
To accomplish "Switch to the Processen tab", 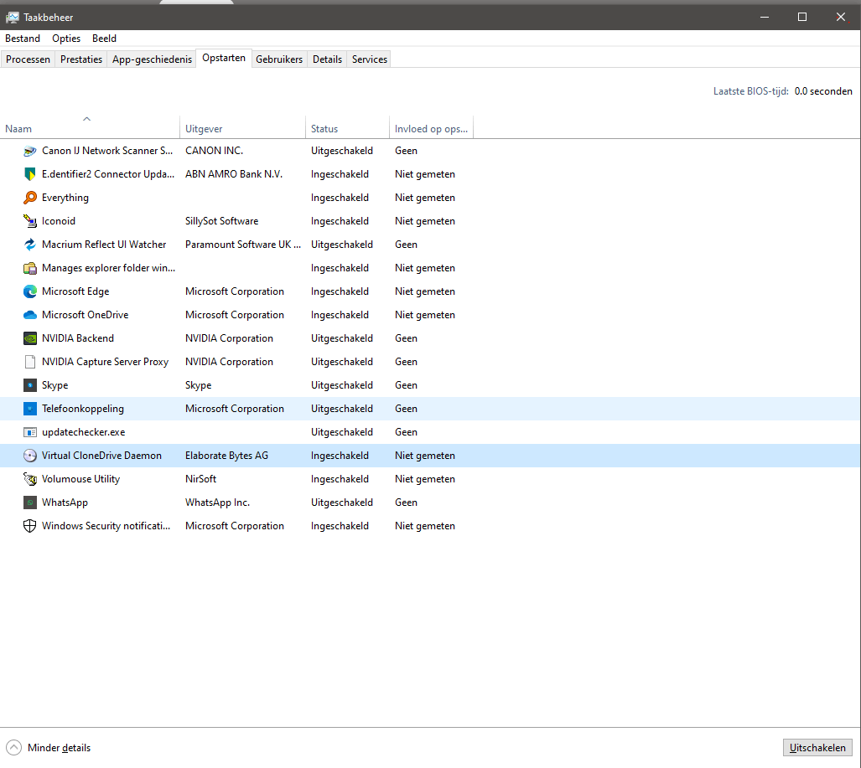I will [28, 59].
